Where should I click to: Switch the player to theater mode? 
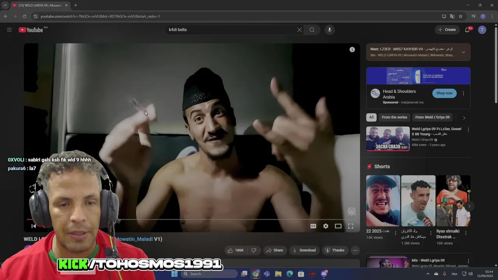(338, 226)
